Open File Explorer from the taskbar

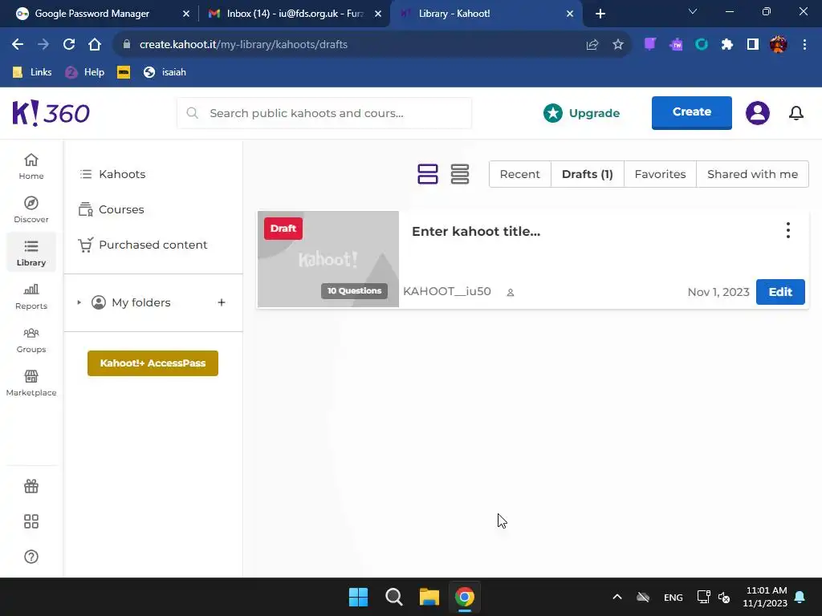pos(429,597)
